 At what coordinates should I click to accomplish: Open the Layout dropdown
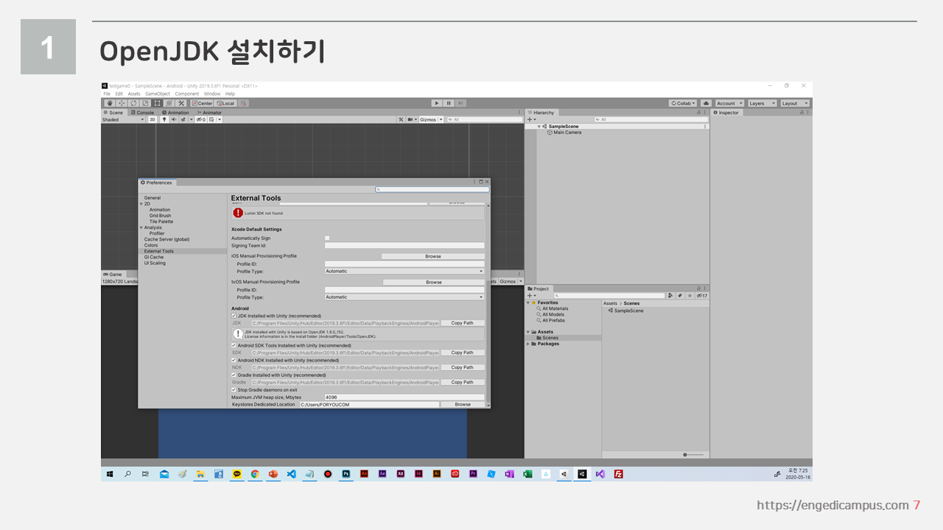click(x=795, y=103)
